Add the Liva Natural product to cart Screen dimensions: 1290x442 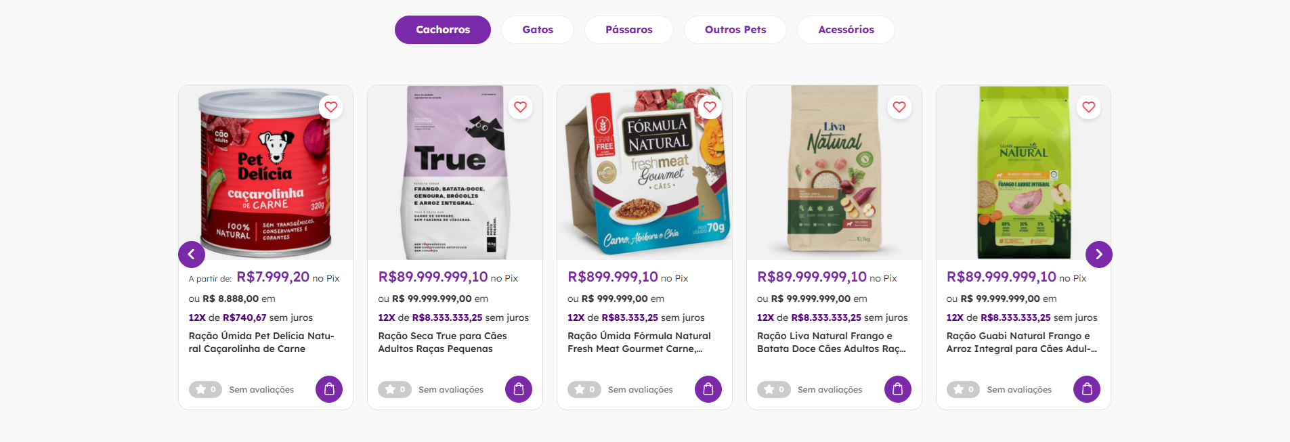(x=898, y=389)
